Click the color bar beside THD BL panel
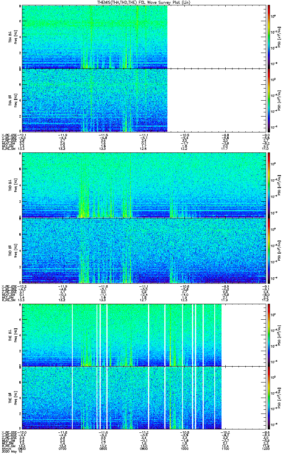Screen dimensions: 284x454 click(x=268, y=186)
